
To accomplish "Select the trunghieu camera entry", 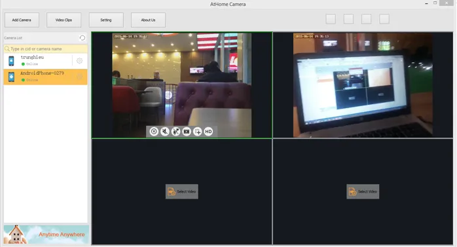I will pyautogui.click(x=45, y=61).
